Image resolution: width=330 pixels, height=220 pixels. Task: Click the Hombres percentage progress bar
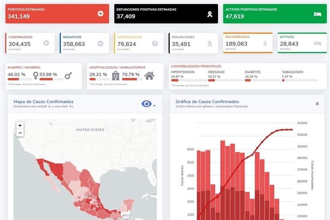[x=51, y=79]
